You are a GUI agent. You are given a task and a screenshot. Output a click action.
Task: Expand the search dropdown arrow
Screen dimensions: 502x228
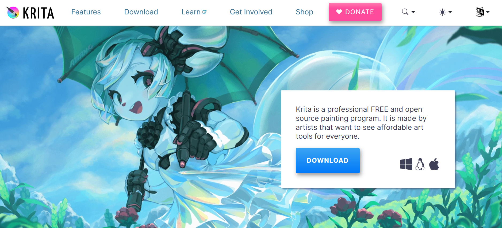pos(413,12)
